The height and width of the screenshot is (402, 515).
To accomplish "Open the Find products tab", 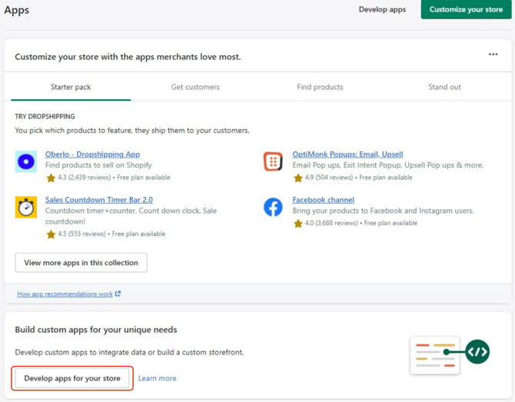I will (320, 87).
